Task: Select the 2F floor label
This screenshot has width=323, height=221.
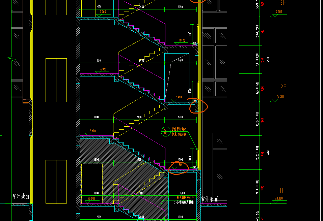Action: (x=283, y=87)
